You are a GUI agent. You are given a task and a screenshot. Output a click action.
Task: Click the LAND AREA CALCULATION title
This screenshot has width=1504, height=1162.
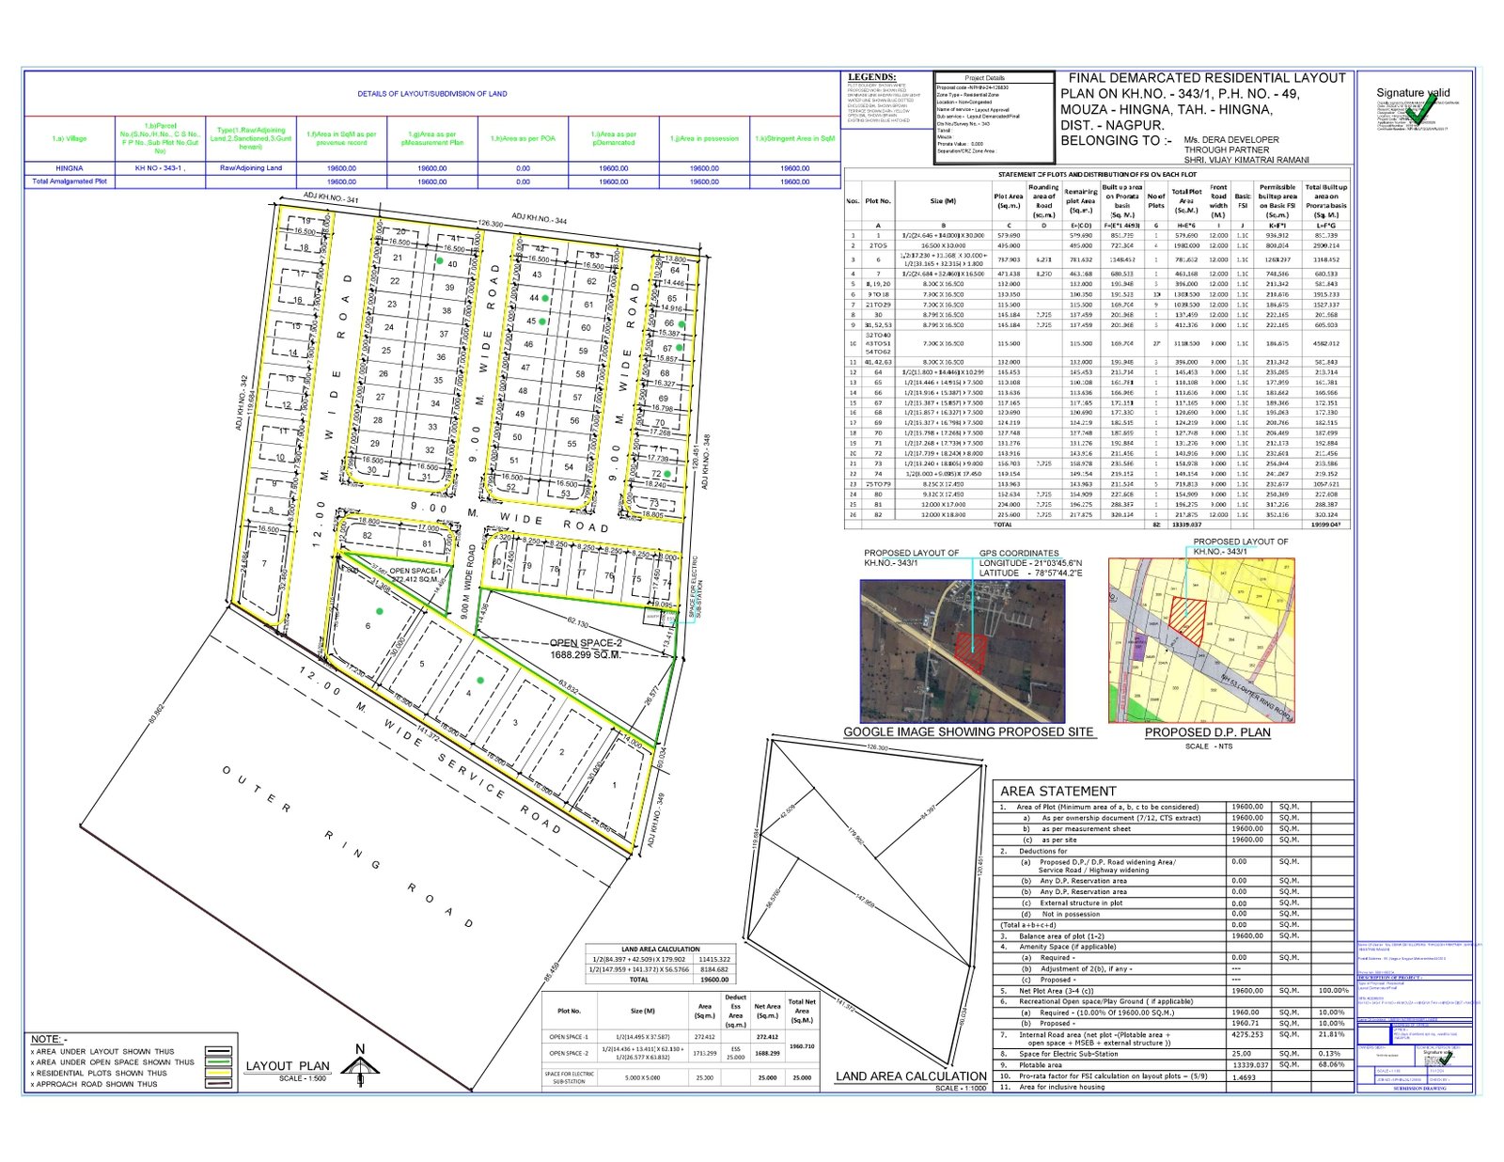911,1076
